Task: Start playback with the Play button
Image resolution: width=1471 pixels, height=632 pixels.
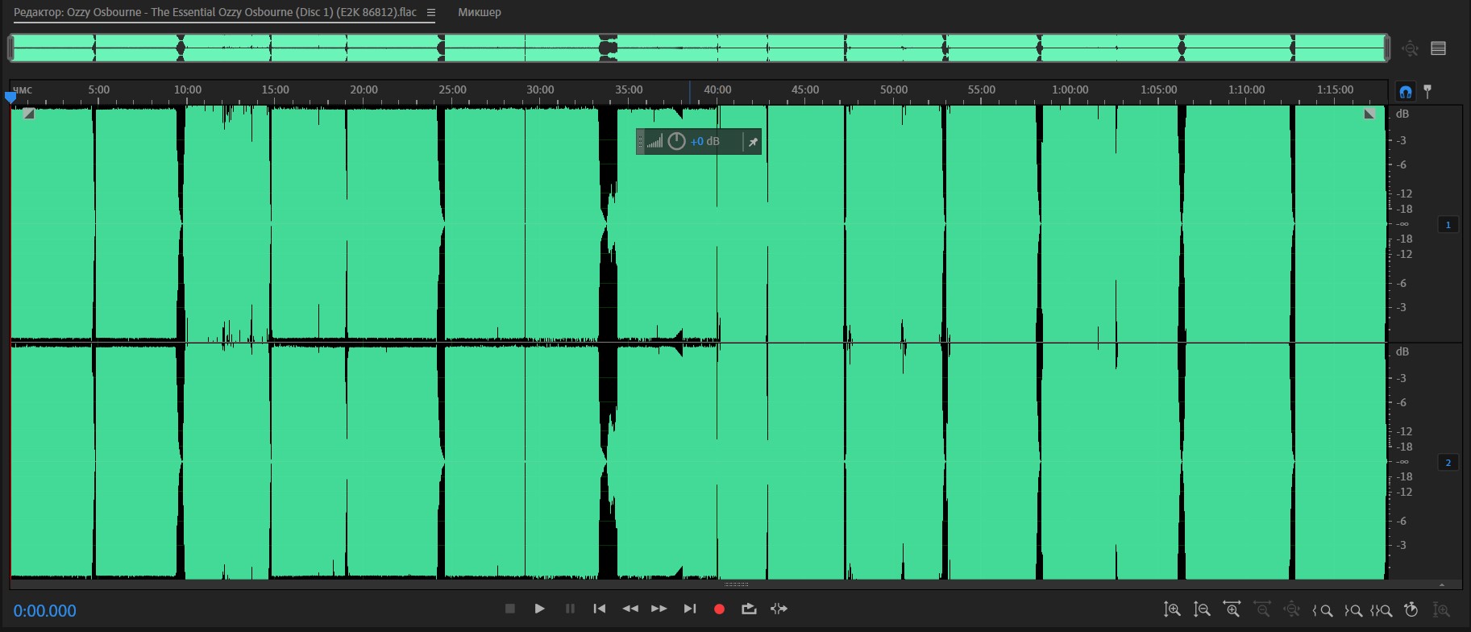Action: (539, 609)
